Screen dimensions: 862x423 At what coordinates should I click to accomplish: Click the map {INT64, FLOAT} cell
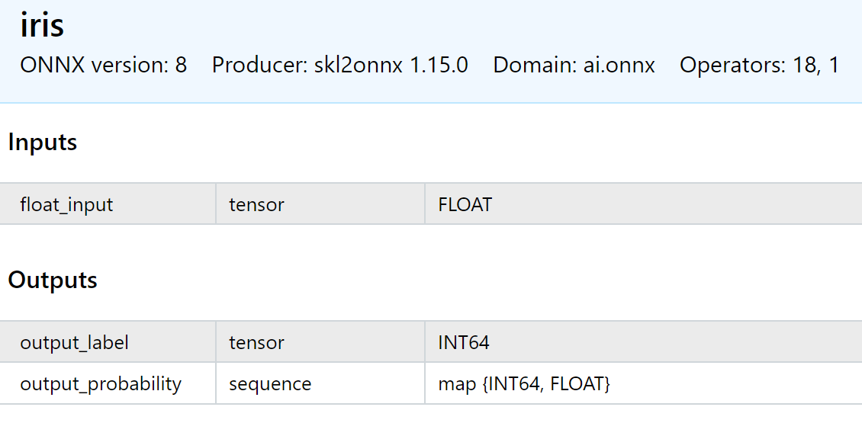(x=644, y=383)
